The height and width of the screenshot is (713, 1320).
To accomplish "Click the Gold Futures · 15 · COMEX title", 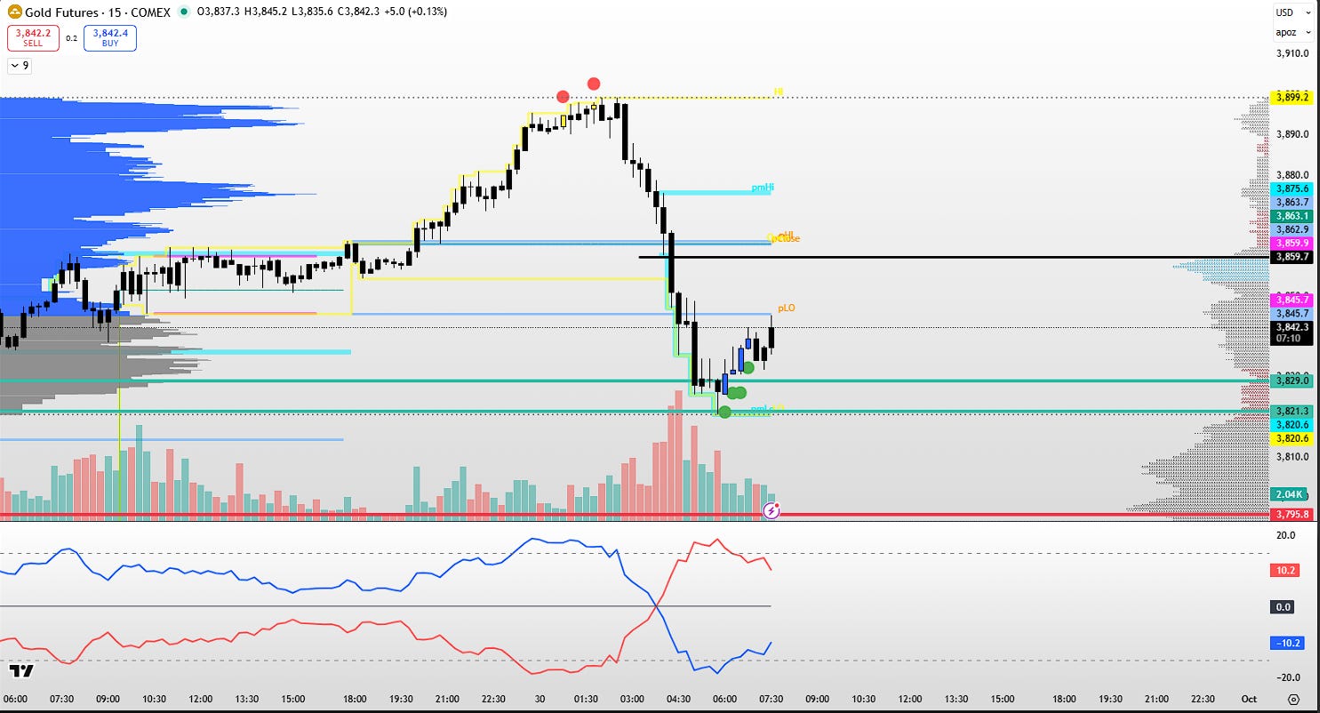I will tap(99, 12).
